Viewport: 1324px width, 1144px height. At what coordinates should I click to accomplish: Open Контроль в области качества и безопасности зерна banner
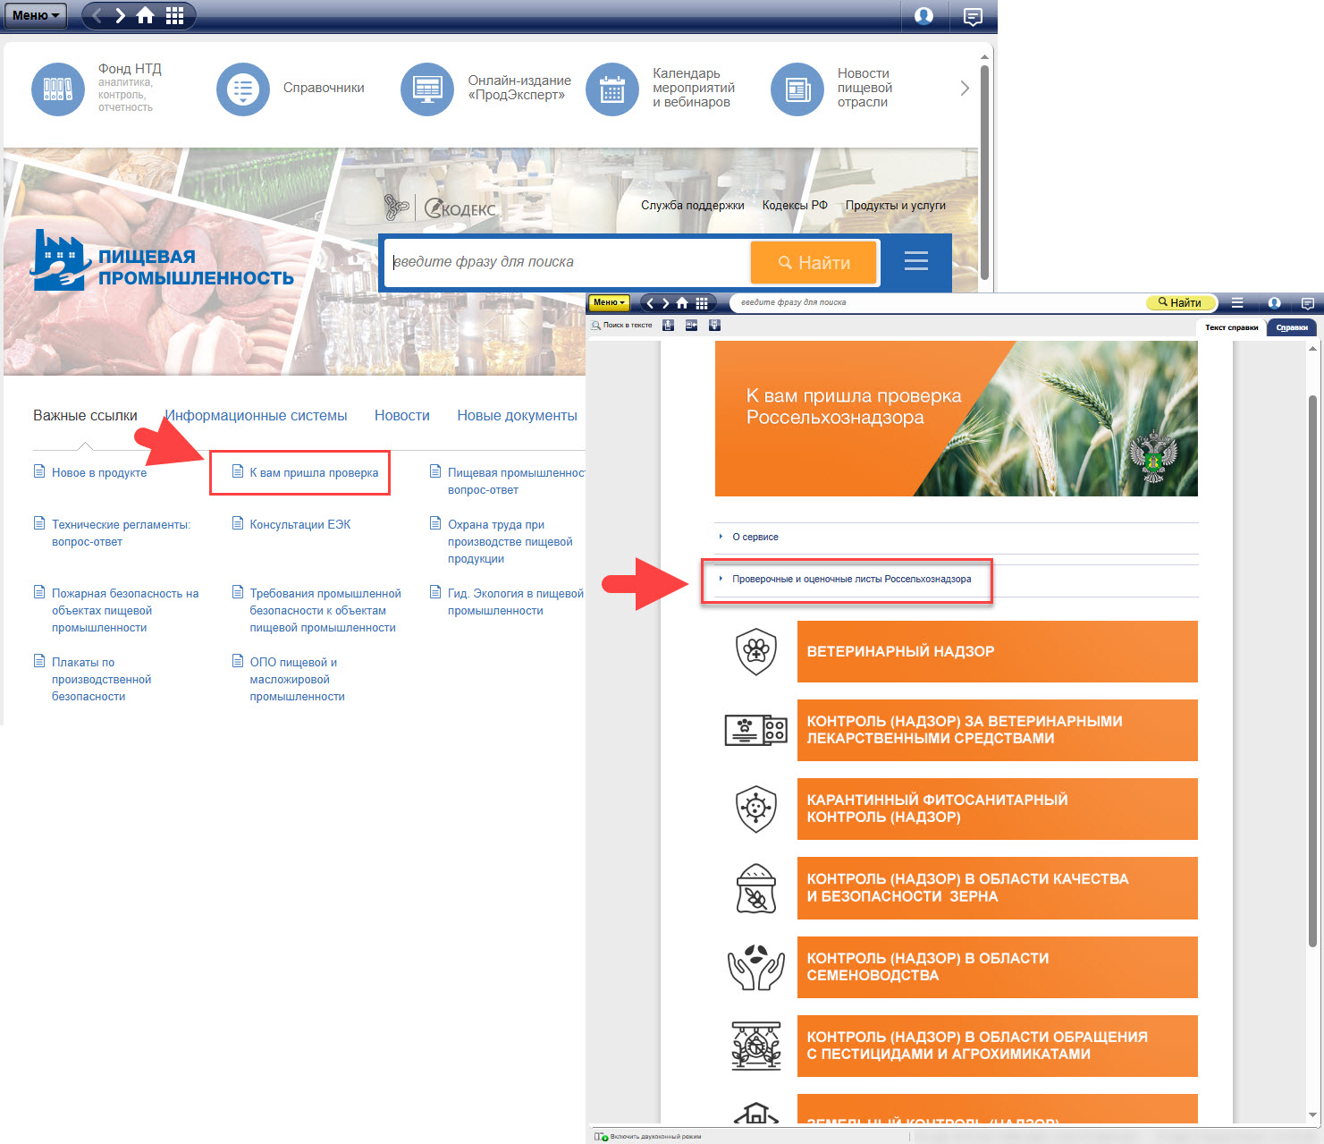click(997, 887)
